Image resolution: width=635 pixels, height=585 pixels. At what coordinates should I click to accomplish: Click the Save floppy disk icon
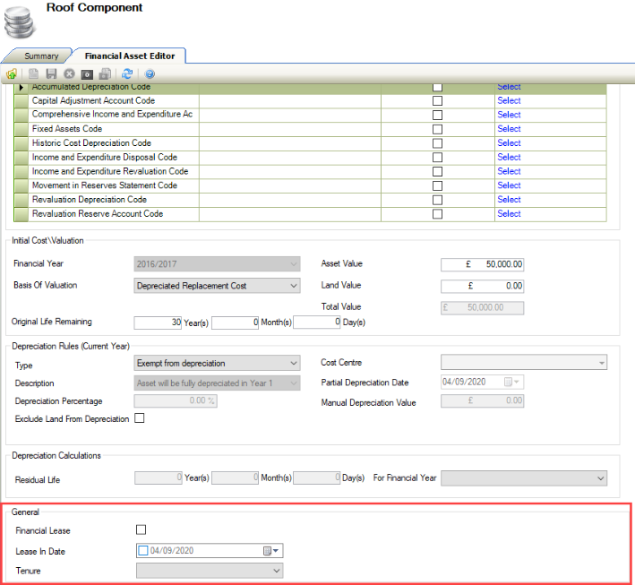coord(51,73)
